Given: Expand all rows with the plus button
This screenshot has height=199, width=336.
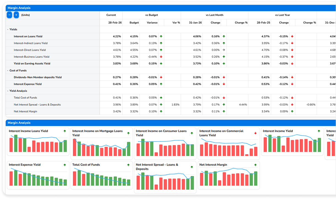Looking at the screenshot, I should coord(16,15).
